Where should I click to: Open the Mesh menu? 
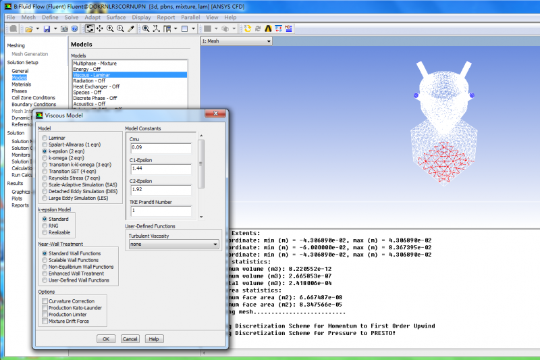coord(28,18)
